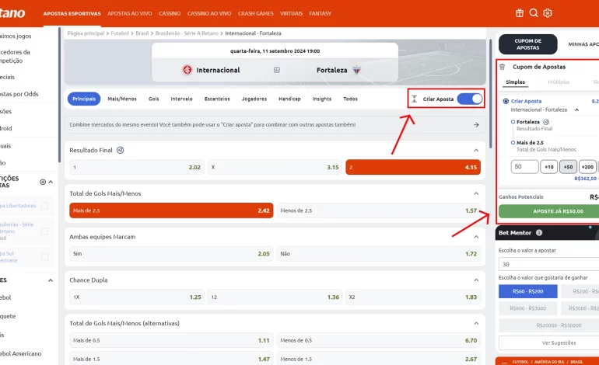The width and height of the screenshot is (599, 365).
Task: Switch to Insights tab
Action: (321, 99)
